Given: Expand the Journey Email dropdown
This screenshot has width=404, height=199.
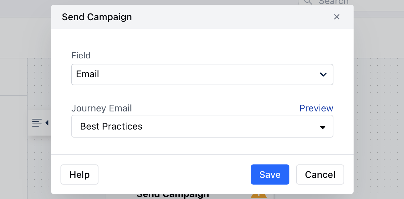Looking at the screenshot, I should point(202,126).
